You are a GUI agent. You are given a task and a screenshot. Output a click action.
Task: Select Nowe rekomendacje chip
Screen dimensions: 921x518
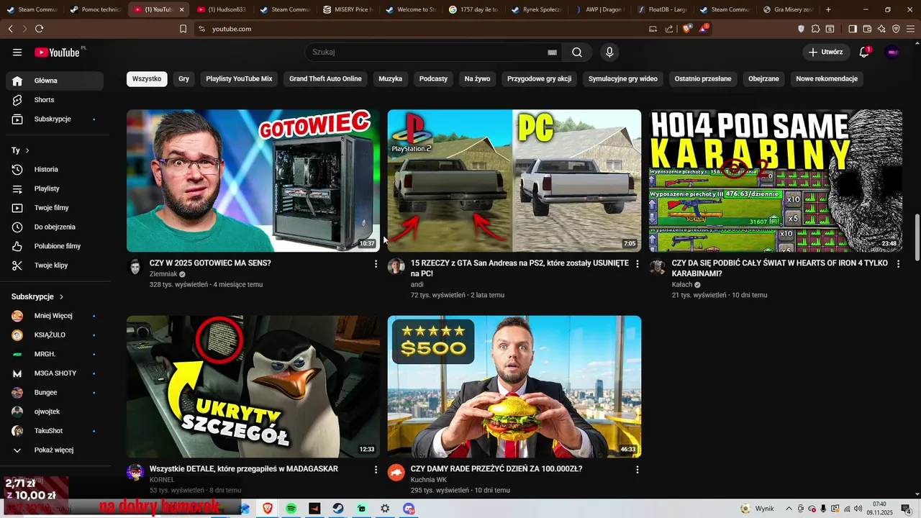tap(827, 78)
